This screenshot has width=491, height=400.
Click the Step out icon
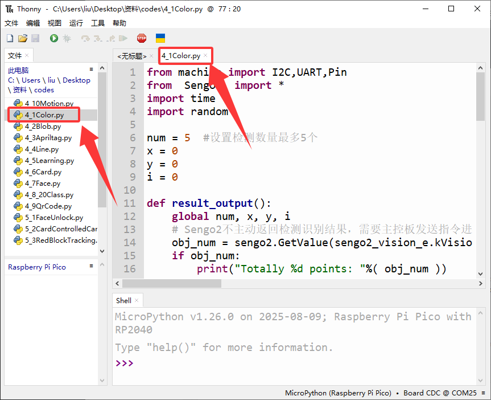coord(110,38)
